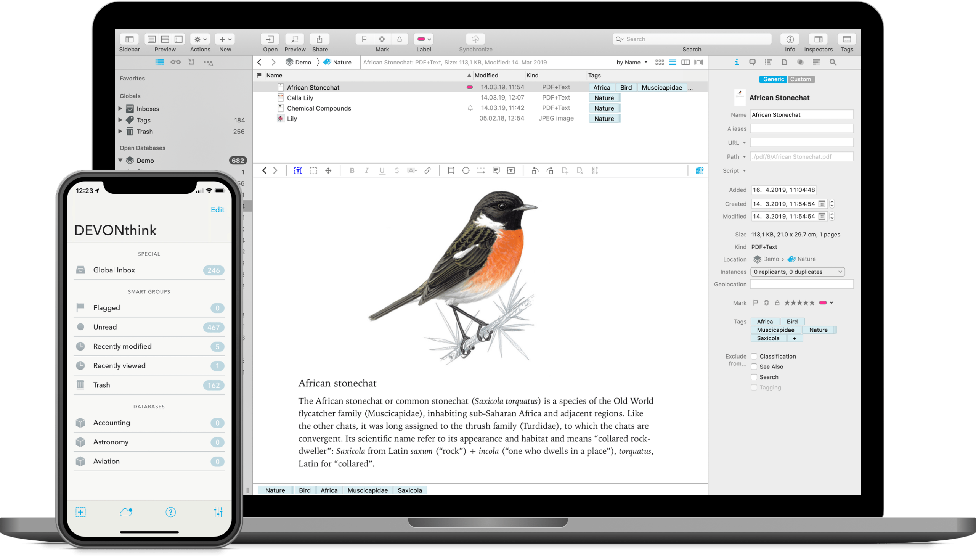Screen dimensions: 976x558
Task: Toggle the flag icon in inspector Mark row
Action: [x=755, y=303]
